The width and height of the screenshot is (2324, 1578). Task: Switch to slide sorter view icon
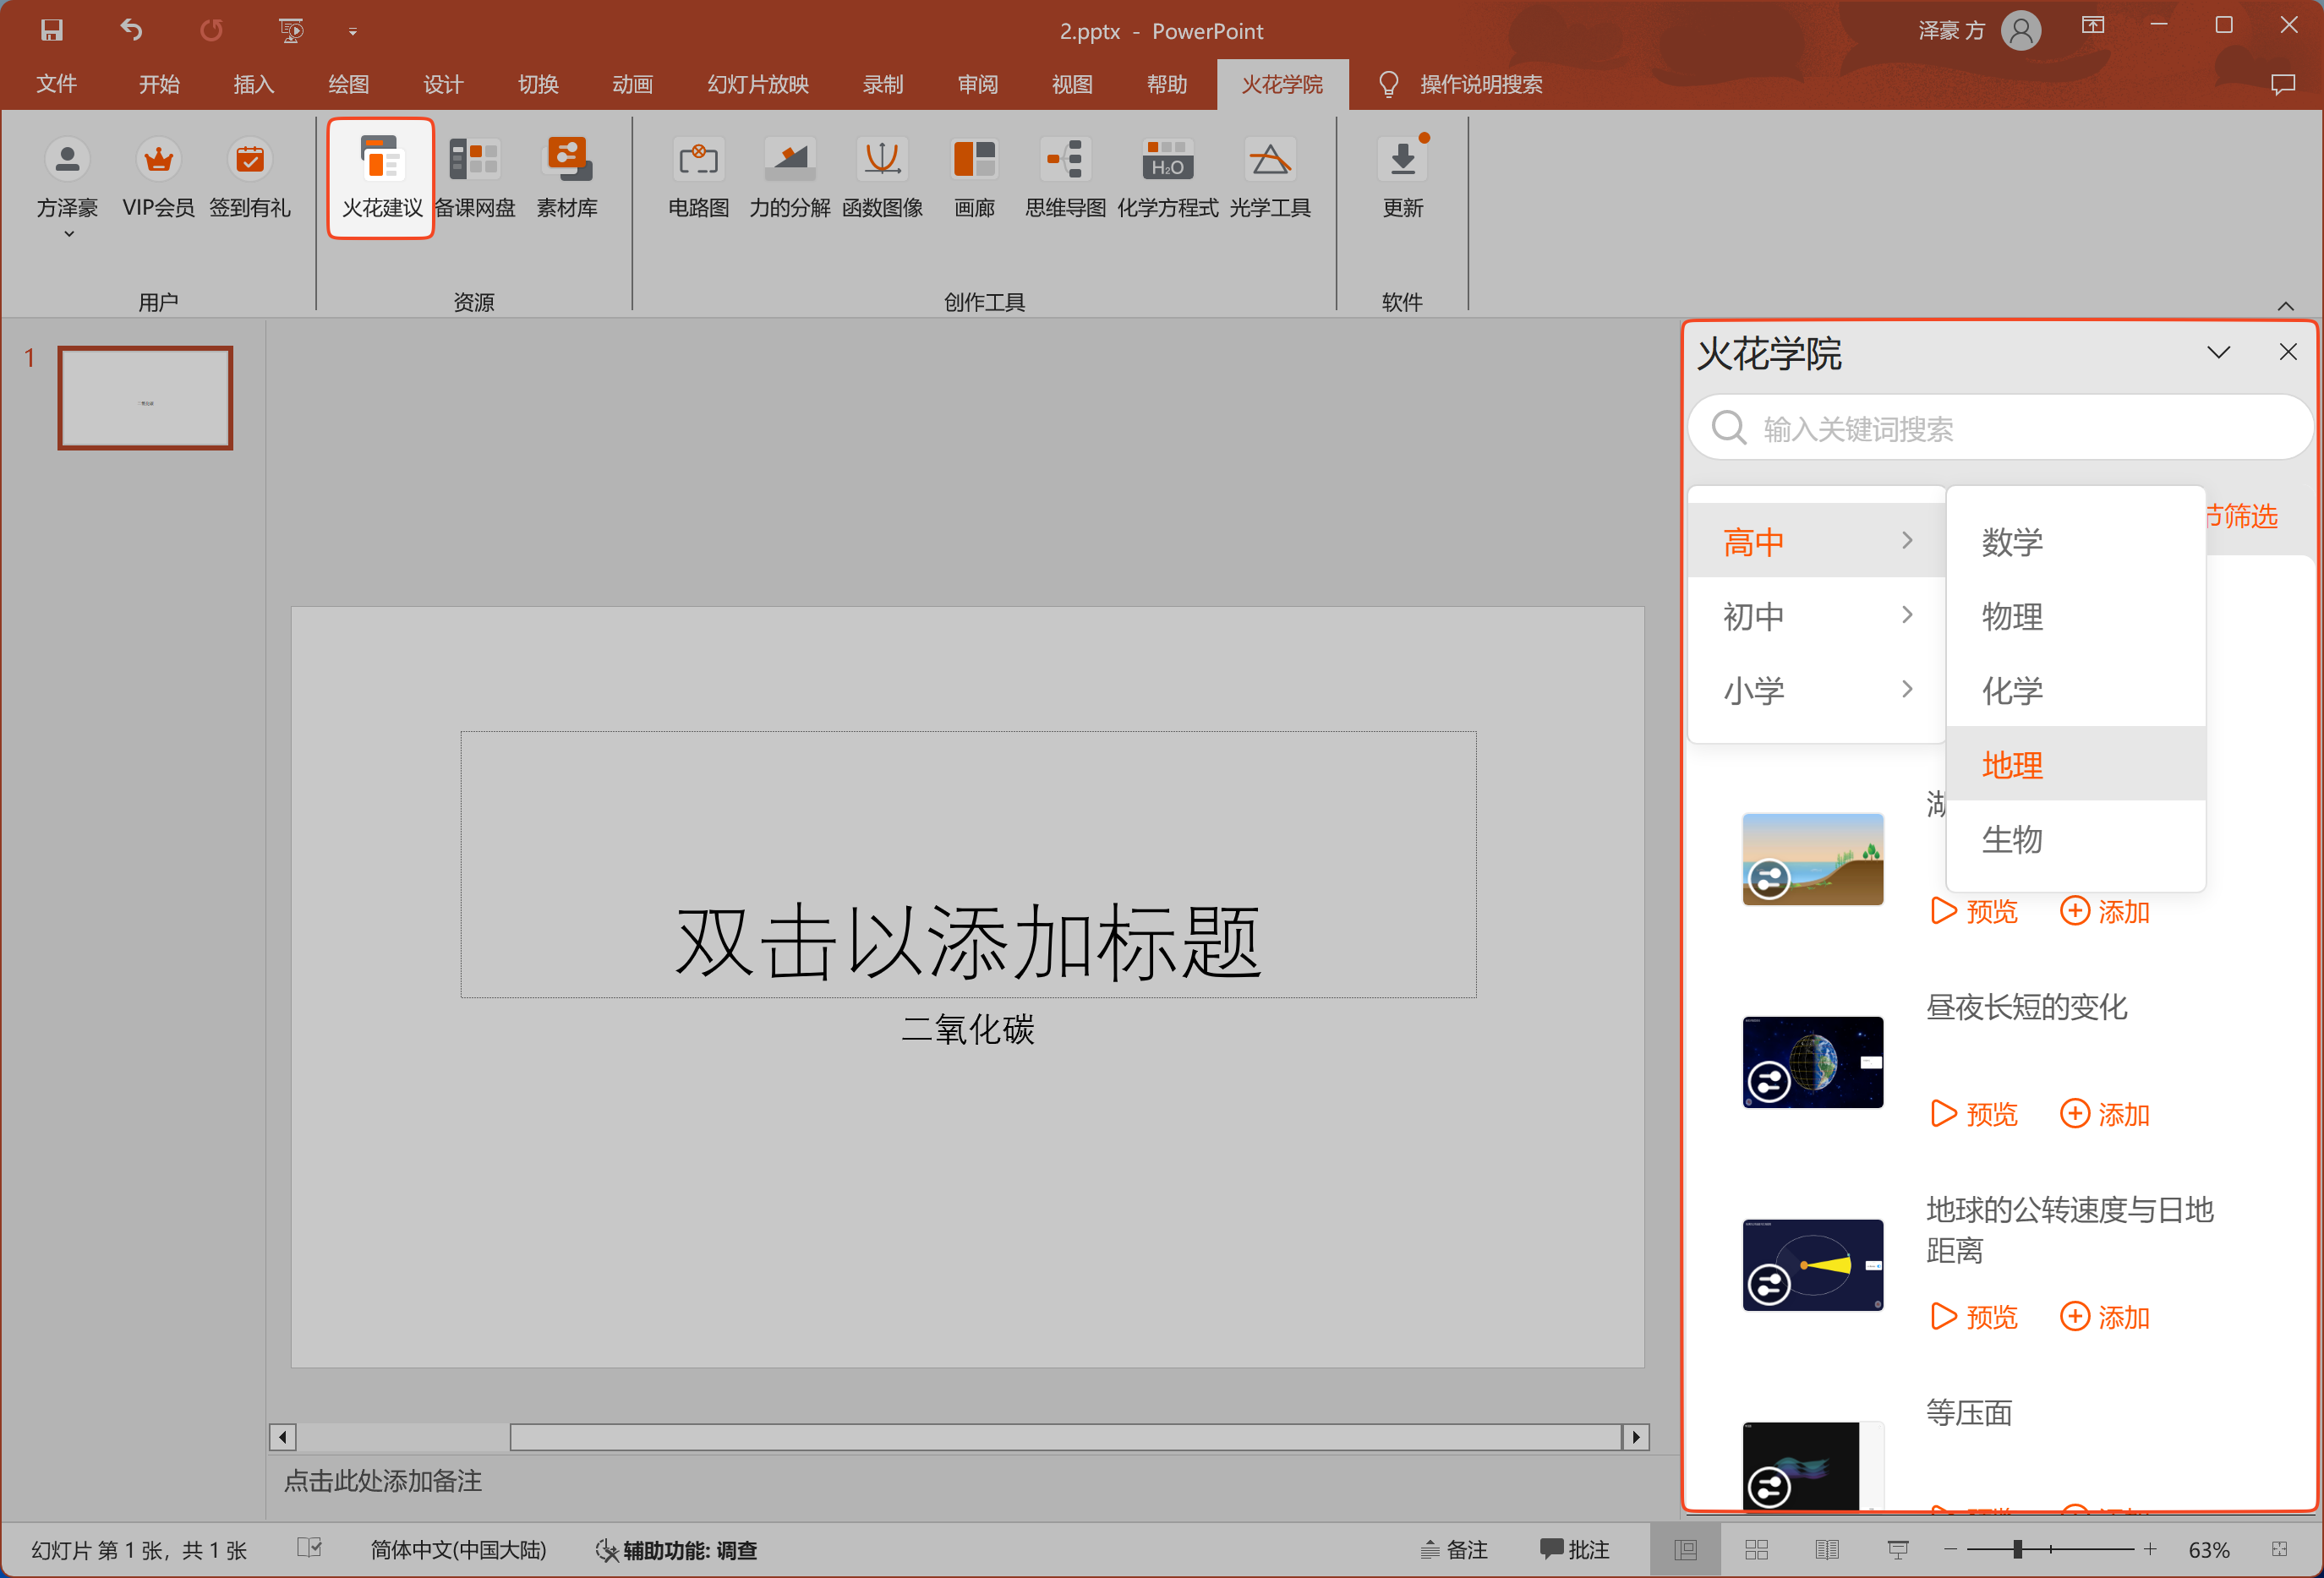[x=1757, y=1550]
